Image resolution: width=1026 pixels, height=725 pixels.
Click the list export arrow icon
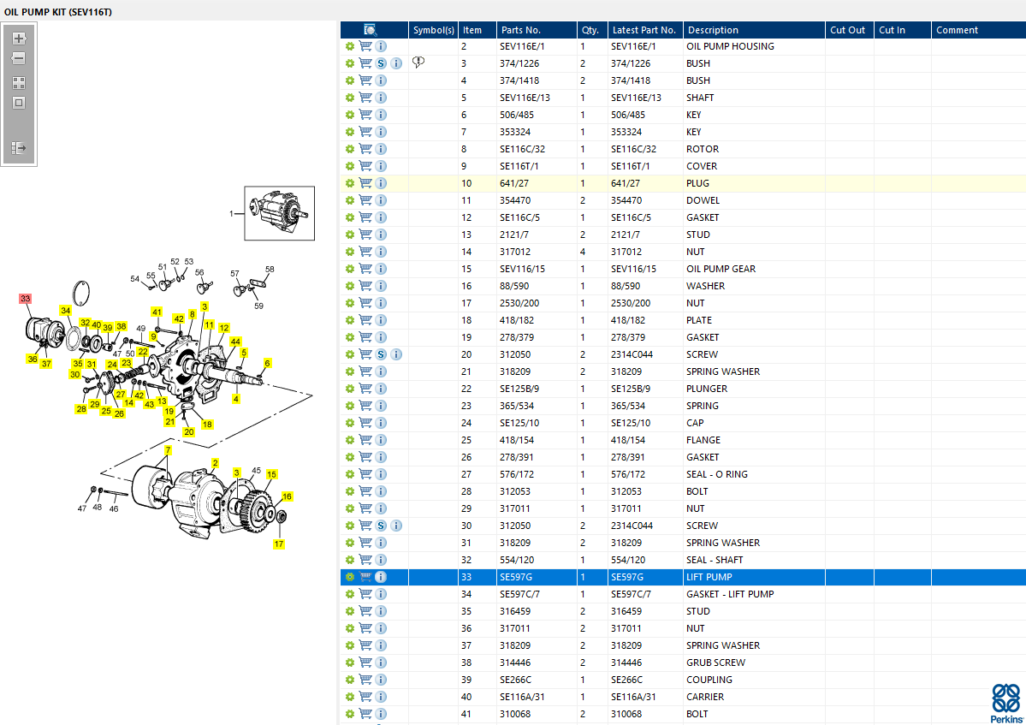19,148
